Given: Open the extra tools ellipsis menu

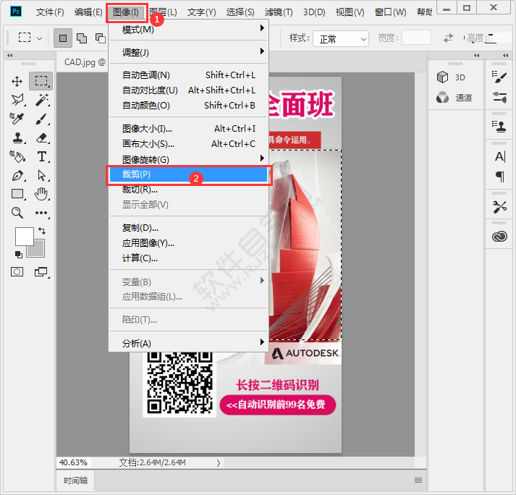Looking at the screenshot, I should (x=41, y=213).
